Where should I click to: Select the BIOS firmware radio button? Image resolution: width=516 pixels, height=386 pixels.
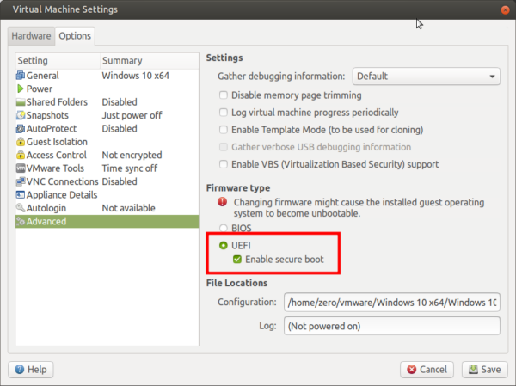224,228
